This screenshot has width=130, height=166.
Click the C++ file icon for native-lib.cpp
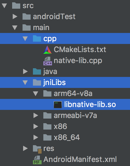tap(48, 61)
